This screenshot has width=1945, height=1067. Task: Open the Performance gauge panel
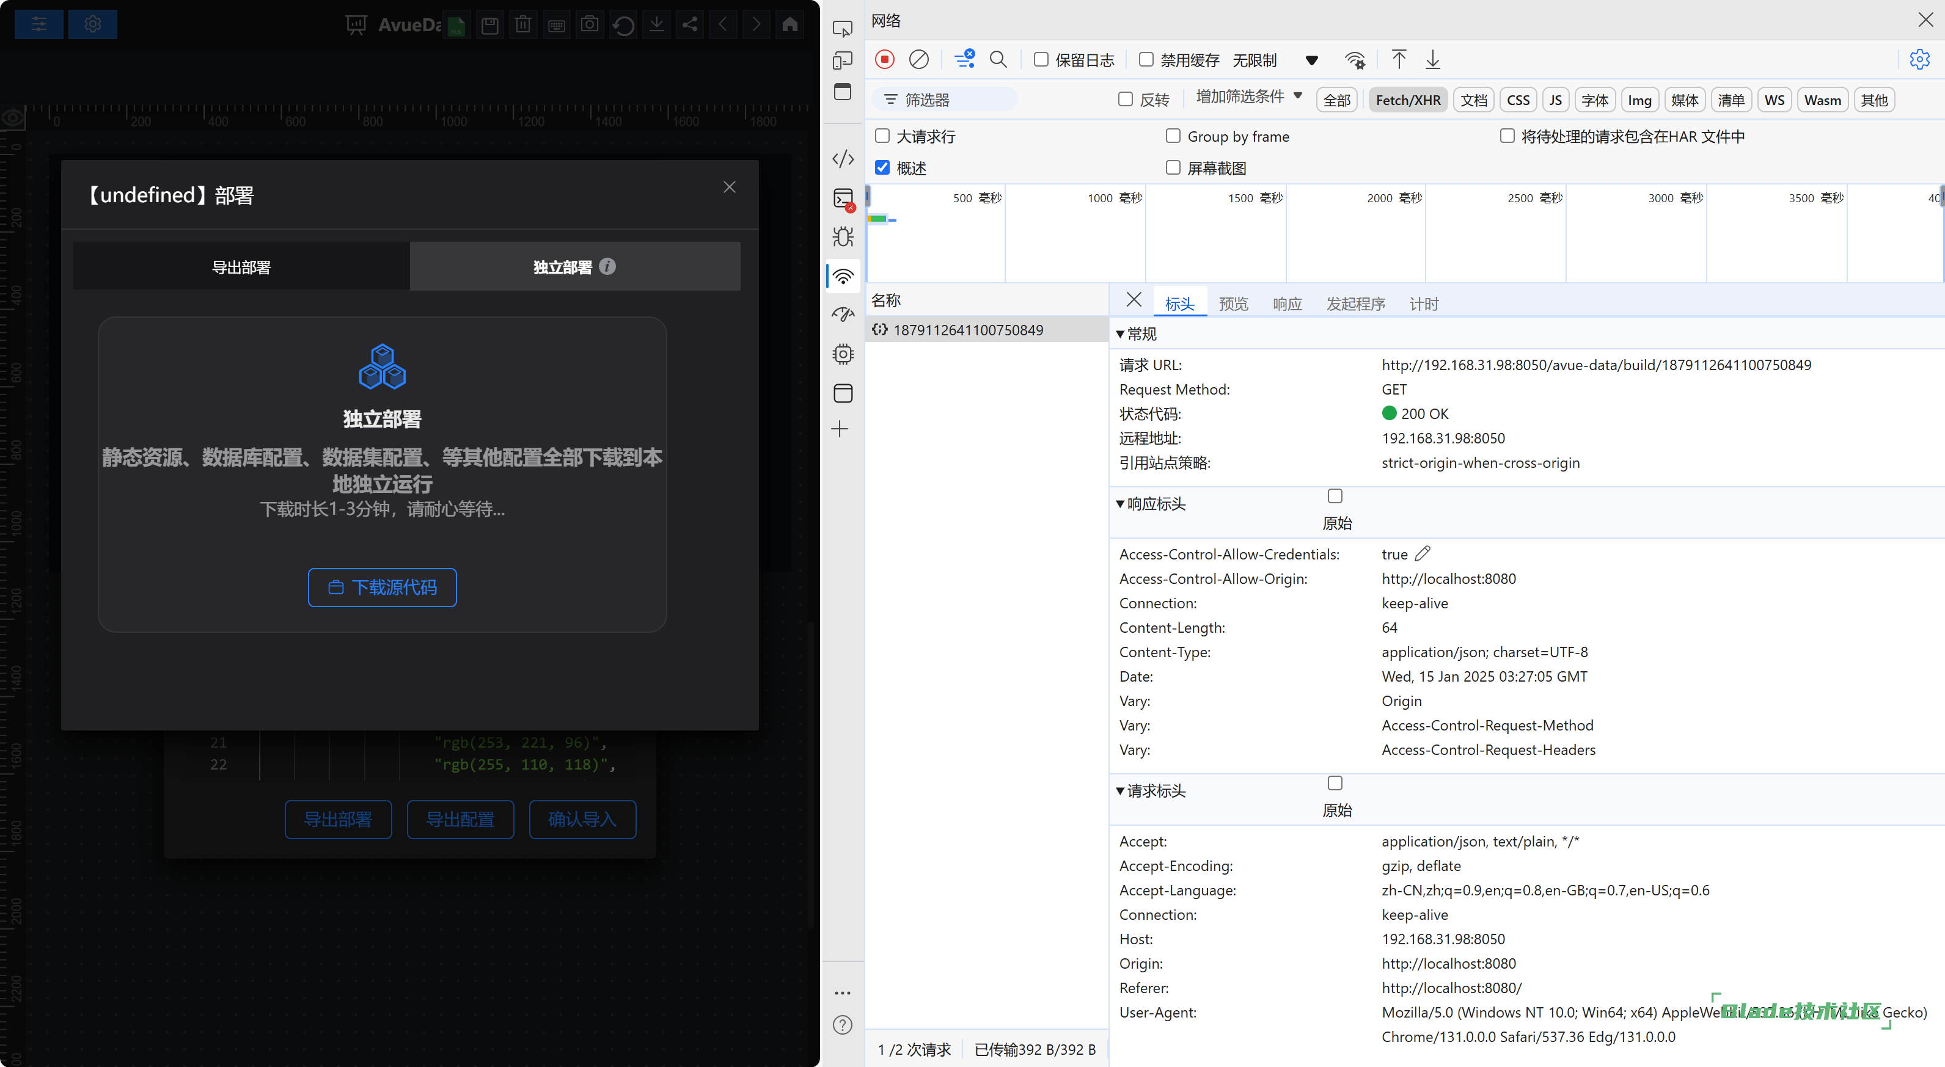[x=843, y=314]
